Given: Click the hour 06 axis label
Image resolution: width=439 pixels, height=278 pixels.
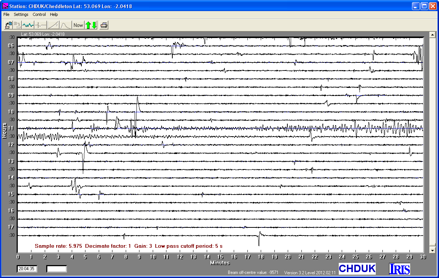Looking at the screenshot, I should click(11, 46).
